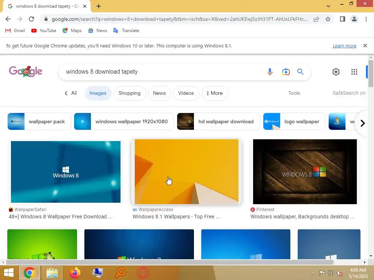Screen dimensions: 374x280
Task: Expand the More search options
Action: click(215, 93)
